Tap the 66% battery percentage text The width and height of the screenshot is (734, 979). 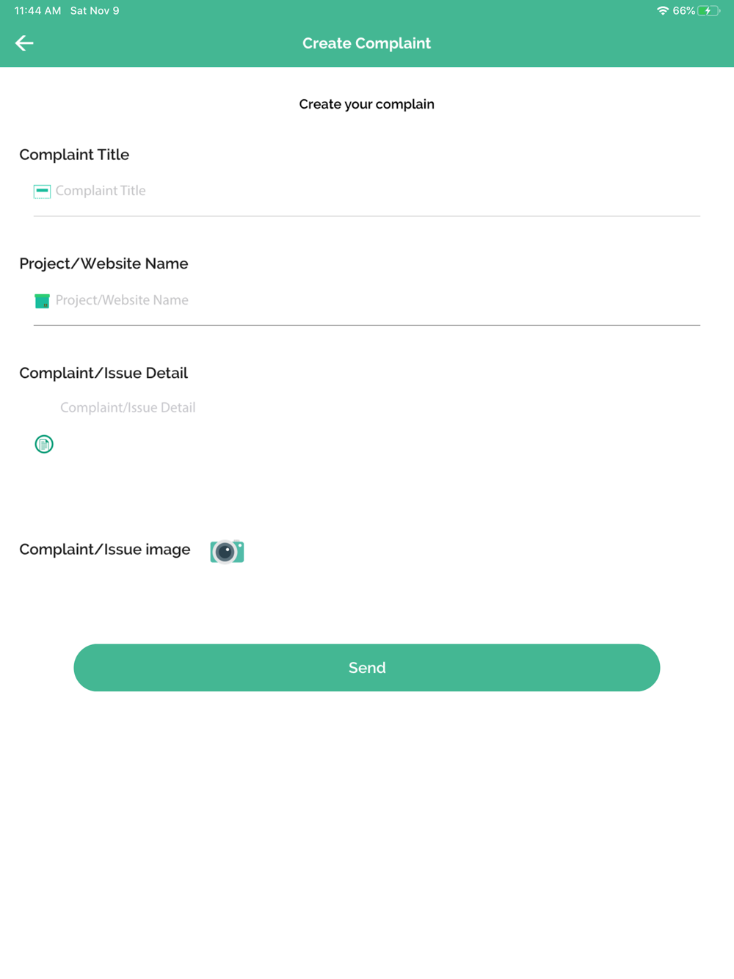tap(683, 11)
